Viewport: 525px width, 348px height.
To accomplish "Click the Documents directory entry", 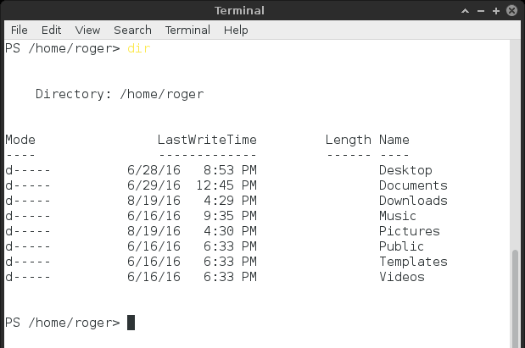I will click(x=413, y=185).
